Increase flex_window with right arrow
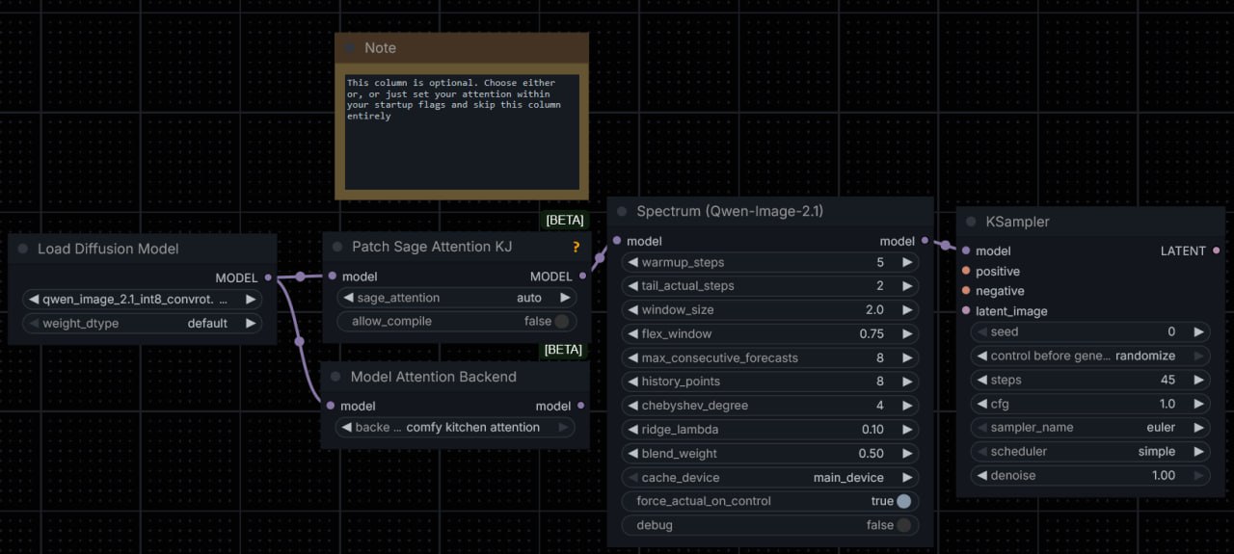This screenshot has width=1234, height=554. (x=906, y=333)
